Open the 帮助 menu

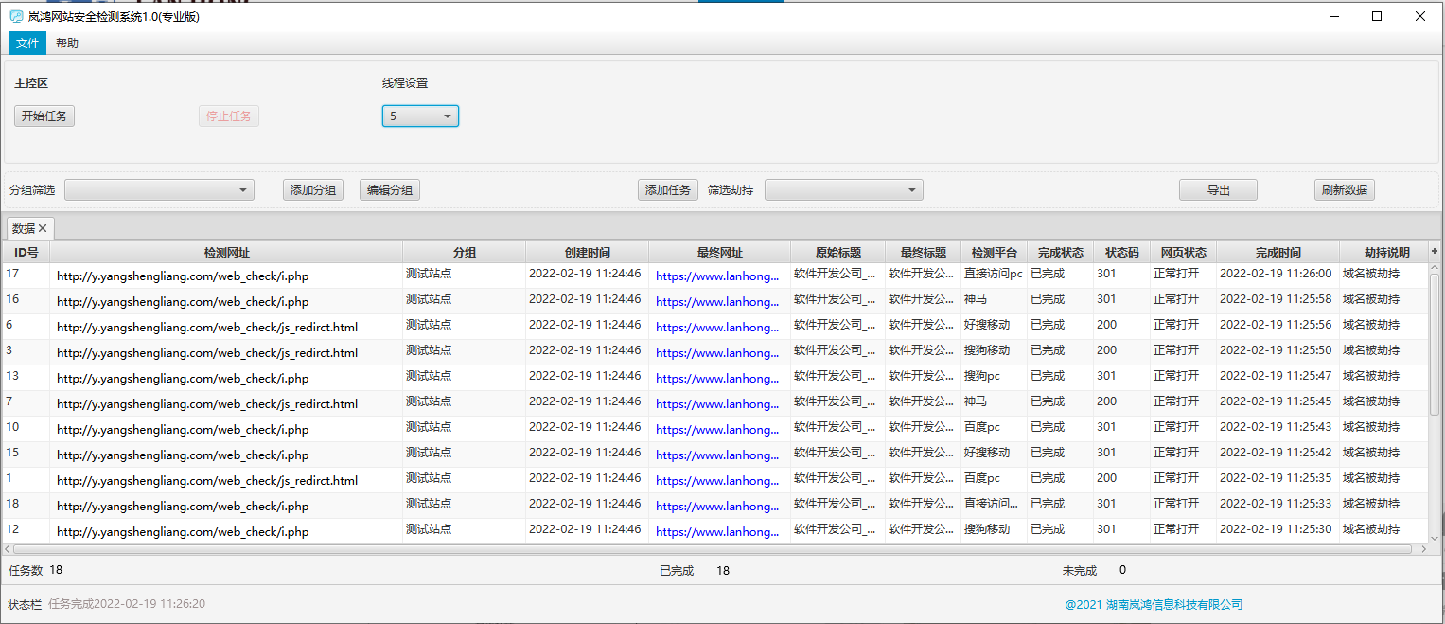click(x=67, y=44)
